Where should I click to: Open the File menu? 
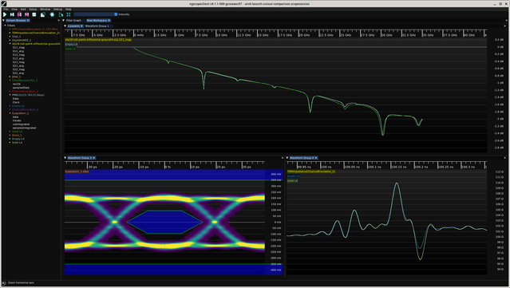(6, 9)
